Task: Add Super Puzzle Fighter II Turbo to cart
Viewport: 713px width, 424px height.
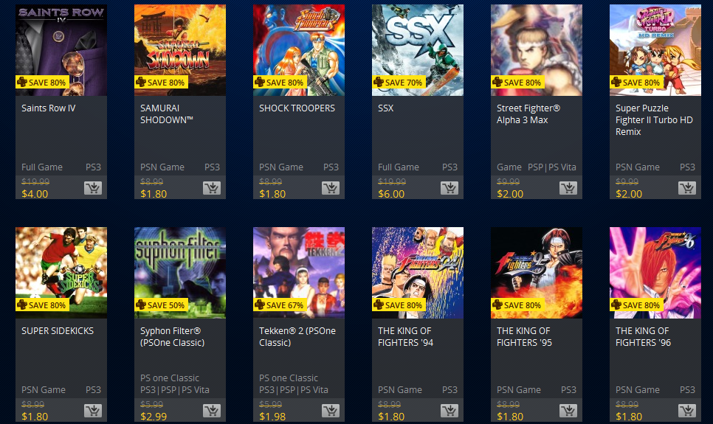Action: tap(687, 188)
